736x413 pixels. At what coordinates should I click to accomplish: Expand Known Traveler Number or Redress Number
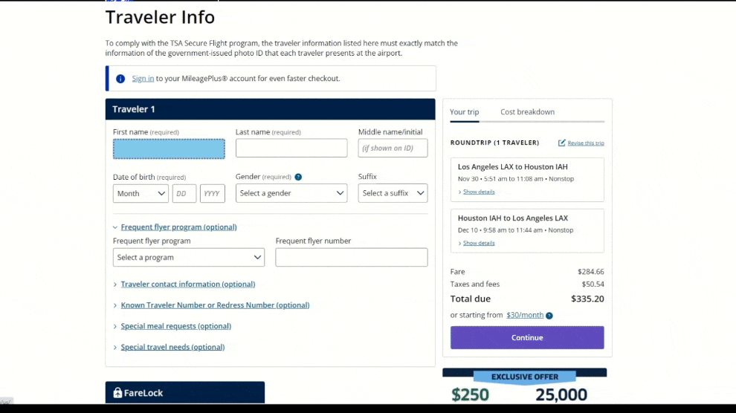click(x=215, y=305)
